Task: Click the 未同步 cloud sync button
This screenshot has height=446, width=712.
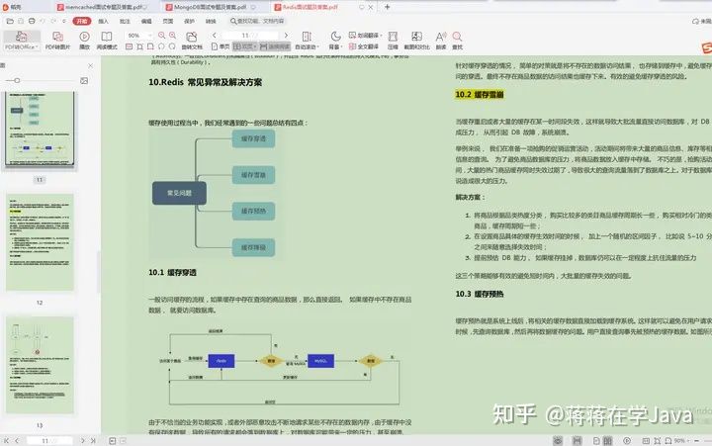Action: click(x=701, y=21)
